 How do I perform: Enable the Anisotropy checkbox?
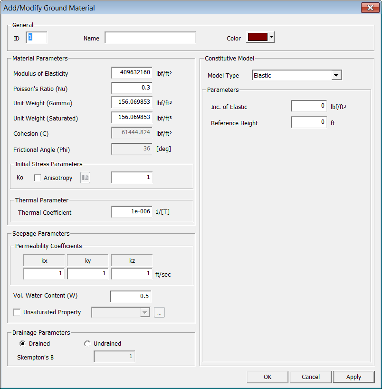37,178
